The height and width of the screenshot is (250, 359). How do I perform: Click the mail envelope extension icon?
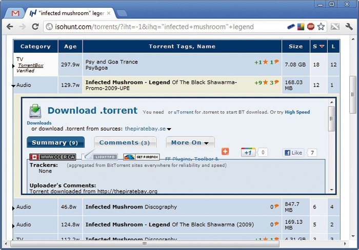click(x=335, y=27)
